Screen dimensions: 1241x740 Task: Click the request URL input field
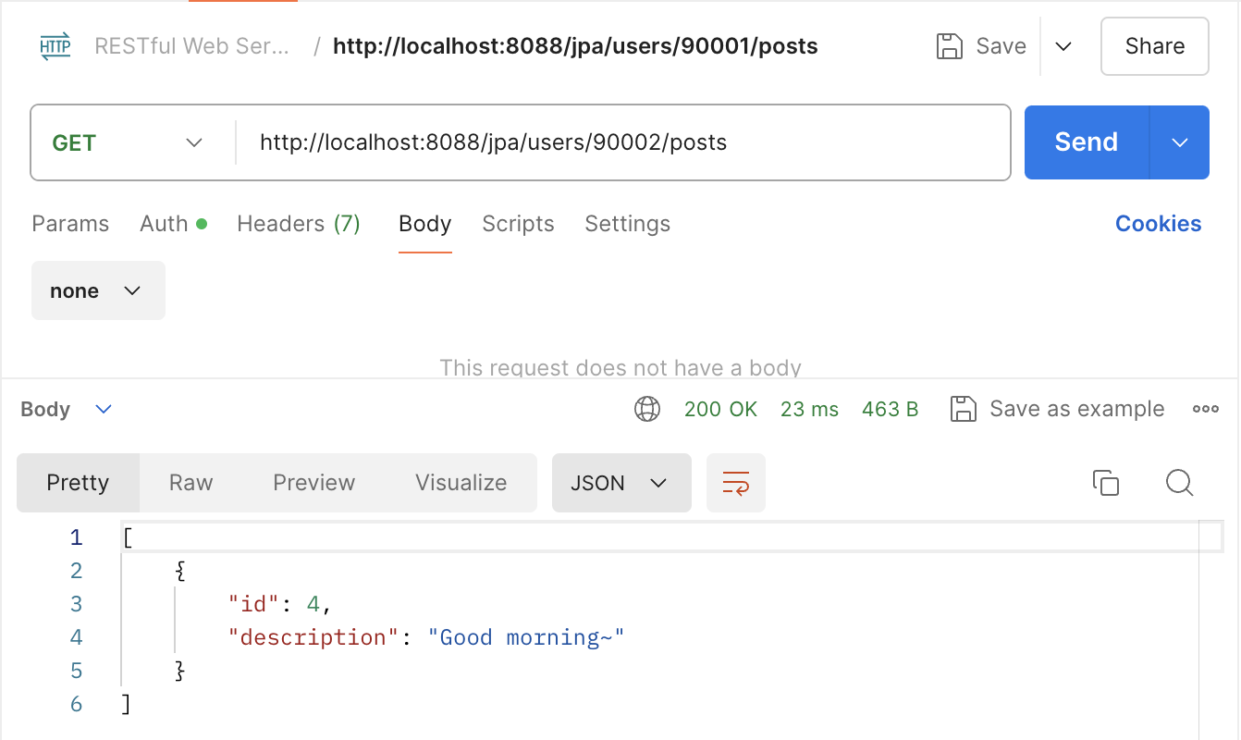coord(623,142)
